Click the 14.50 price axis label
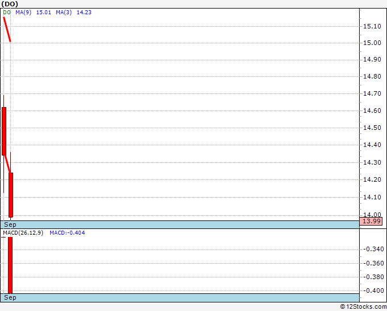 [x=372, y=128]
